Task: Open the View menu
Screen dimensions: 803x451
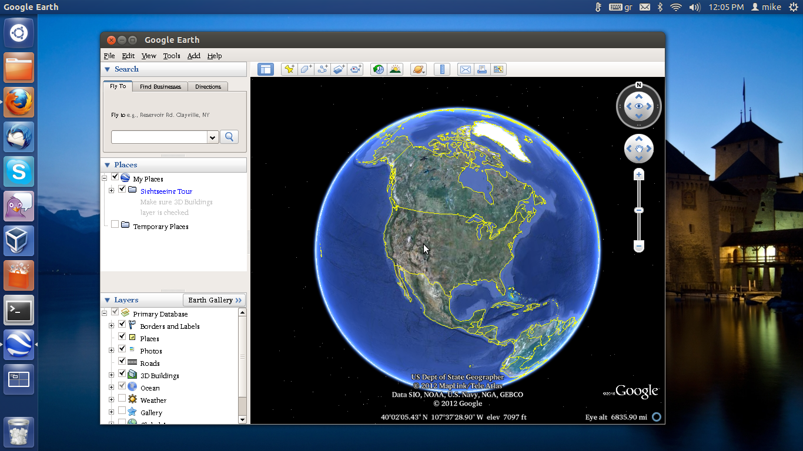Action: coord(149,56)
